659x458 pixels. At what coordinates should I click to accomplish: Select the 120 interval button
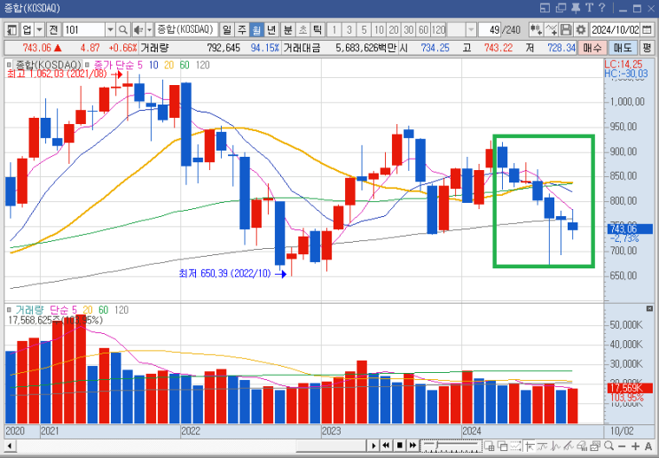(x=438, y=30)
